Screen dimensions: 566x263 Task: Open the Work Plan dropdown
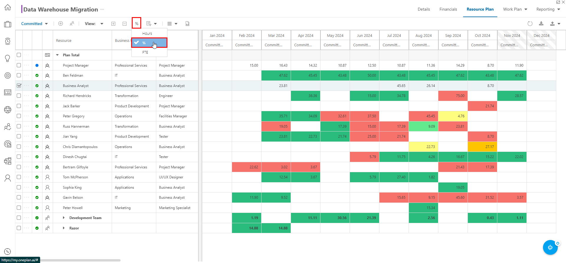(515, 9)
